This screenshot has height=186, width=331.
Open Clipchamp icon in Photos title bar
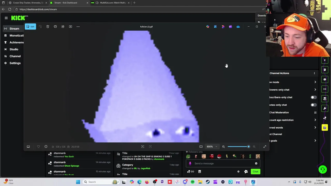coord(230,27)
